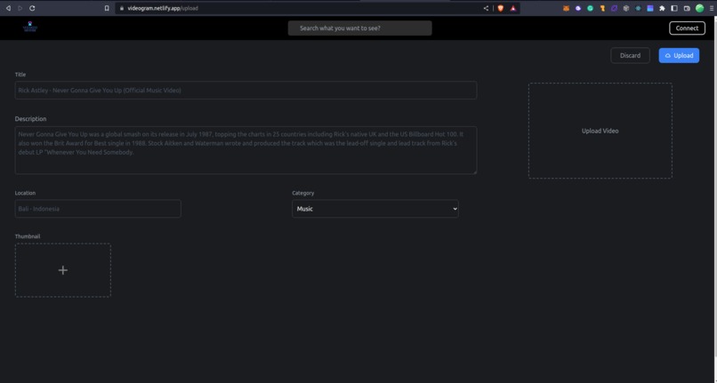This screenshot has width=717, height=383.
Task: Open the browser hamburger menu
Action: 711,8
